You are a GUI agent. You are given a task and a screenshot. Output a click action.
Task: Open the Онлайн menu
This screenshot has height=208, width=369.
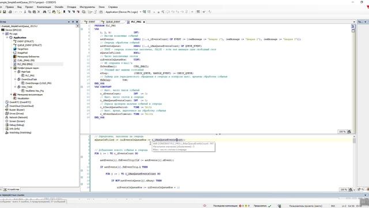[59, 7]
